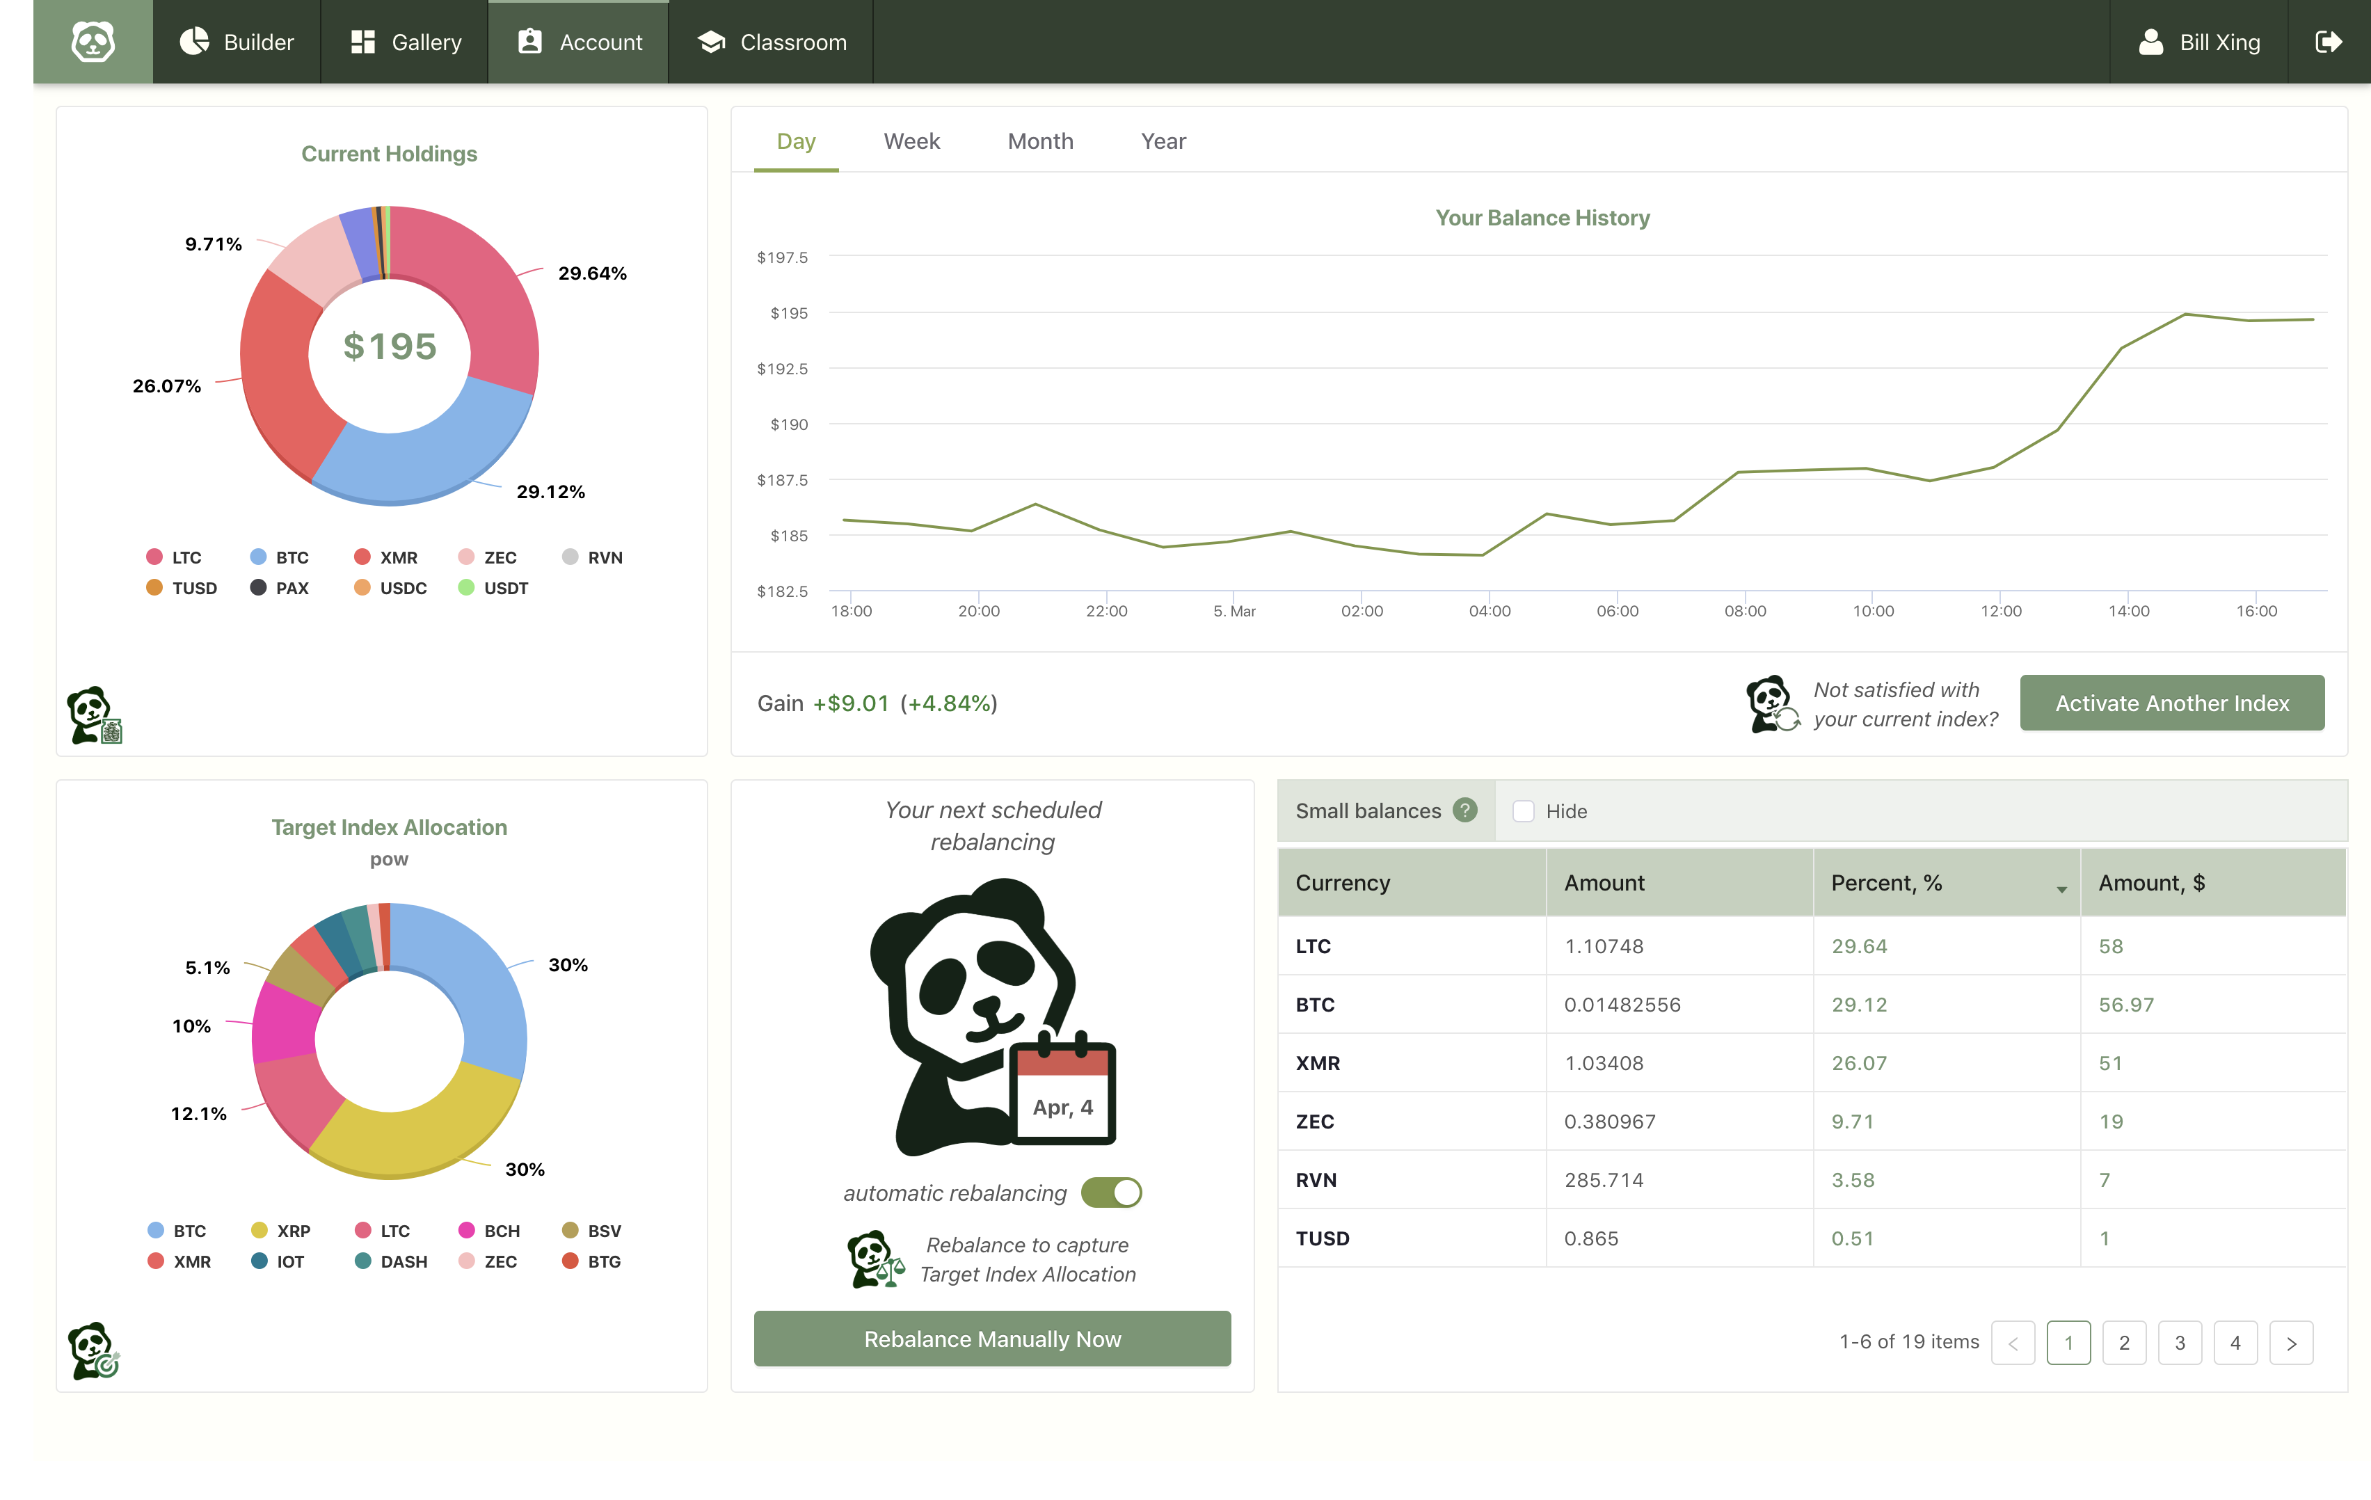The width and height of the screenshot is (2371, 1500).
Task: Click the question mark beside Small balances
Action: [1464, 811]
